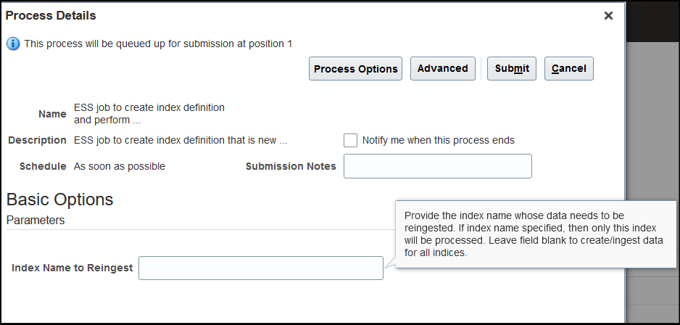Click the queued at position 1 message
Screen dimensions: 680x325
[x=158, y=44]
